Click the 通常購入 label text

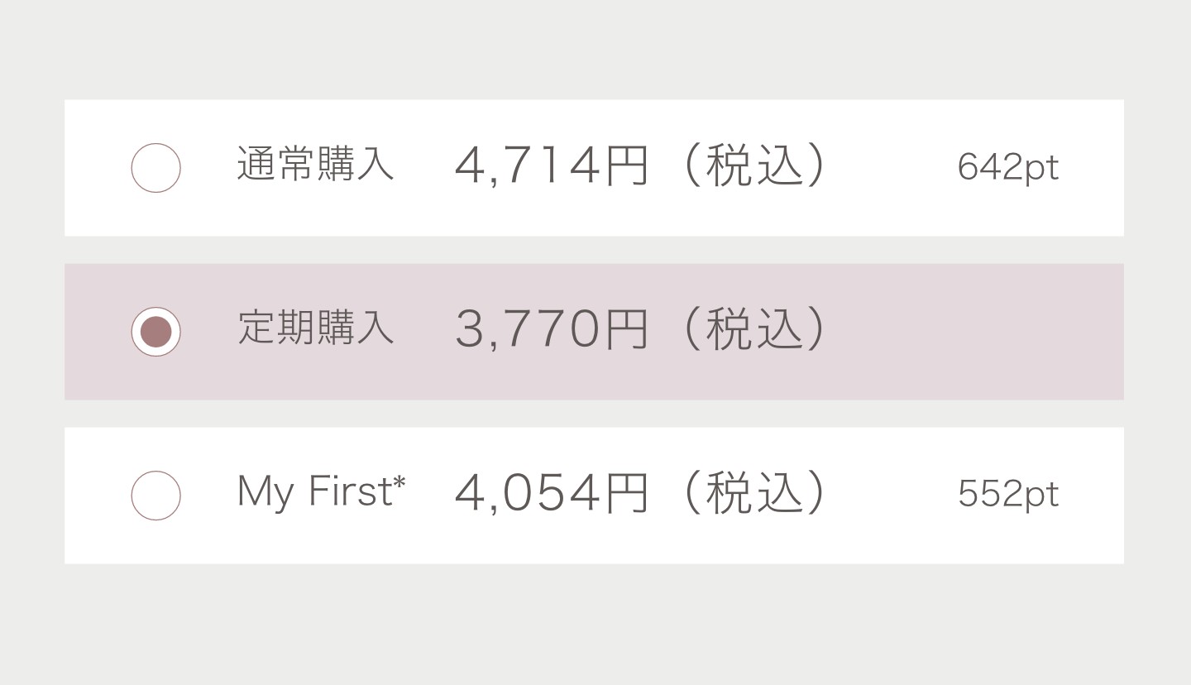pyautogui.click(x=317, y=167)
